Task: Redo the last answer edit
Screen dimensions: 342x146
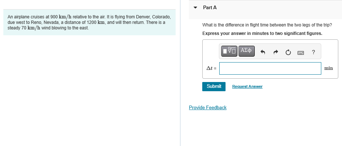Action: pyautogui.click(x=276, y=52)
